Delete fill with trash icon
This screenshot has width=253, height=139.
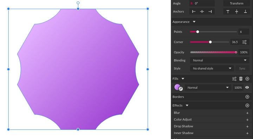click(x=241, y=79)
